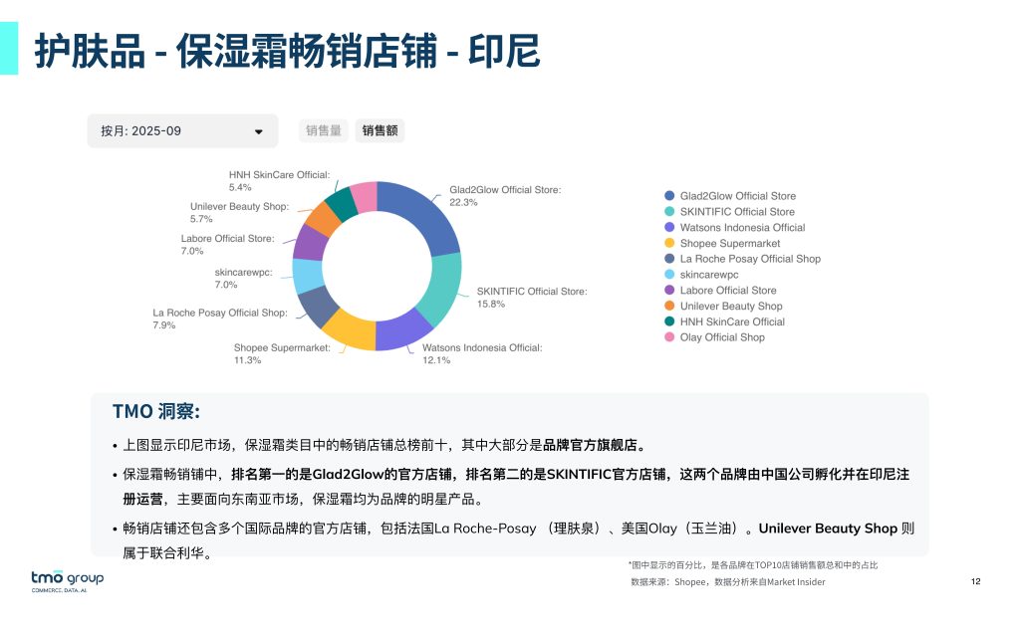Click the dark teal HNH SkinCare slice

tap(342, 203)
